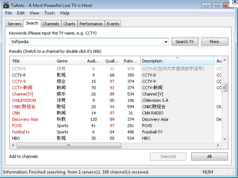Select the Discovery Asia channel row

pos(25,119)
